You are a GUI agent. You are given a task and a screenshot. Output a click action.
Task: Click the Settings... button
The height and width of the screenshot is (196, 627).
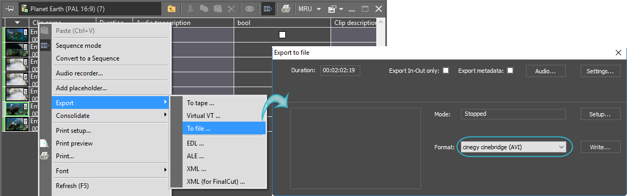click(600, 71)
